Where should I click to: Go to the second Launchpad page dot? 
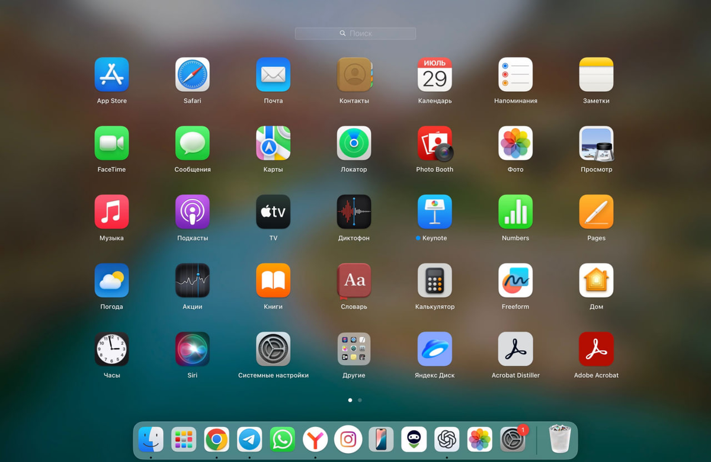pos(360,400)
